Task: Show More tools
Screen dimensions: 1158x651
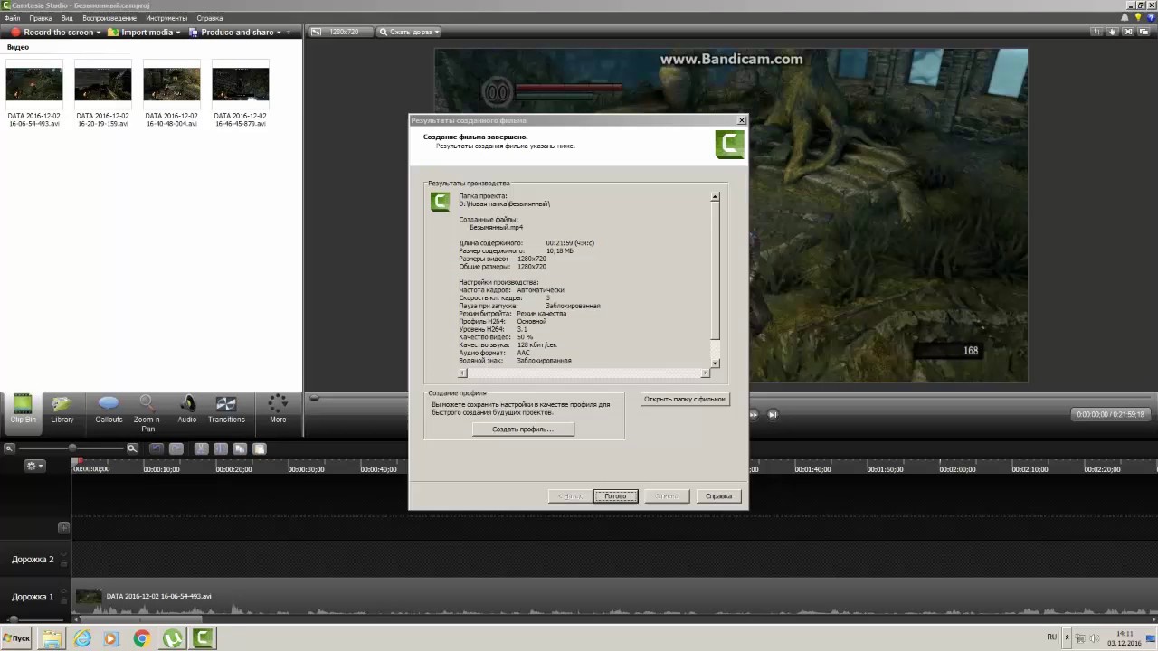Action: (x=278, y=409)
